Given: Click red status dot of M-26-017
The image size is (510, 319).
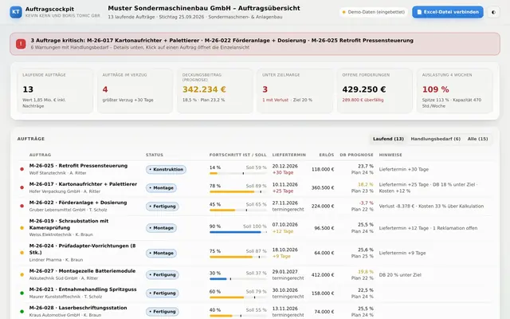Looking at the screenshot, I should [x=22, y=187].
